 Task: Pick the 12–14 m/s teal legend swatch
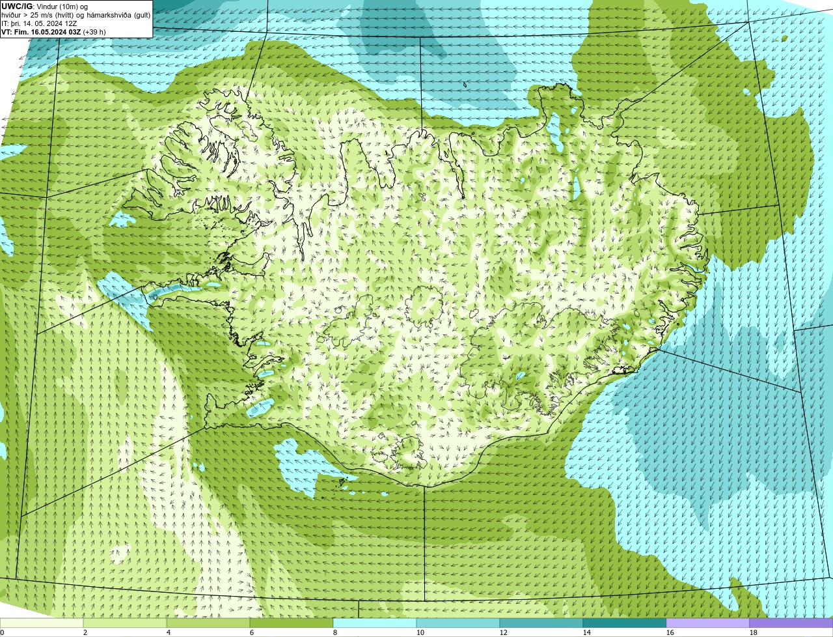541,623
